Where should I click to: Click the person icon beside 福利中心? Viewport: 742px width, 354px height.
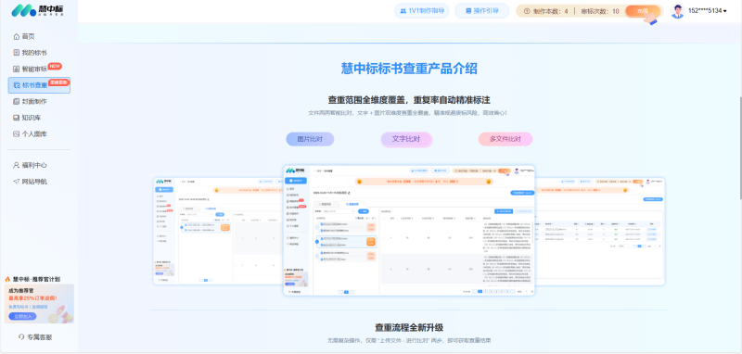click(17, 166)
